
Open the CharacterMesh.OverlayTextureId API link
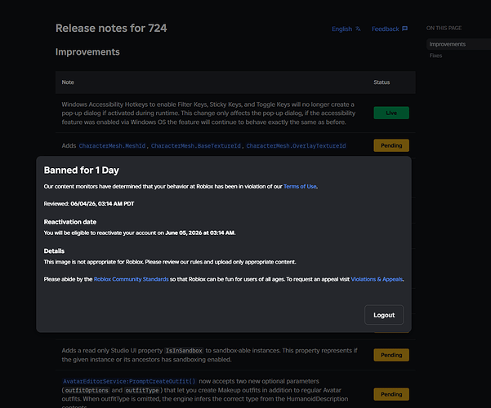296,146
